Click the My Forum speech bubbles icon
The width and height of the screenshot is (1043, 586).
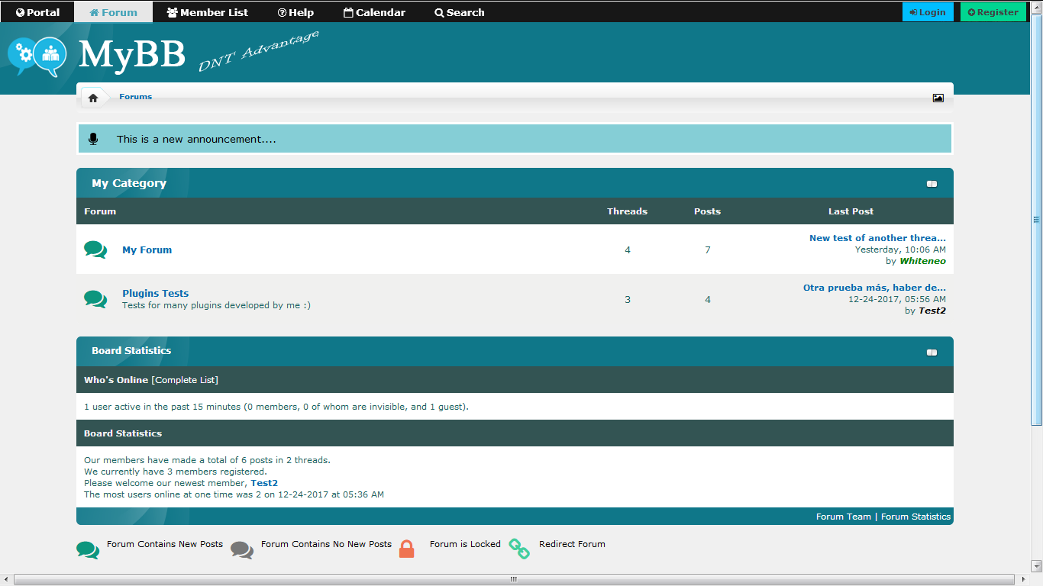tap(95, 250)
